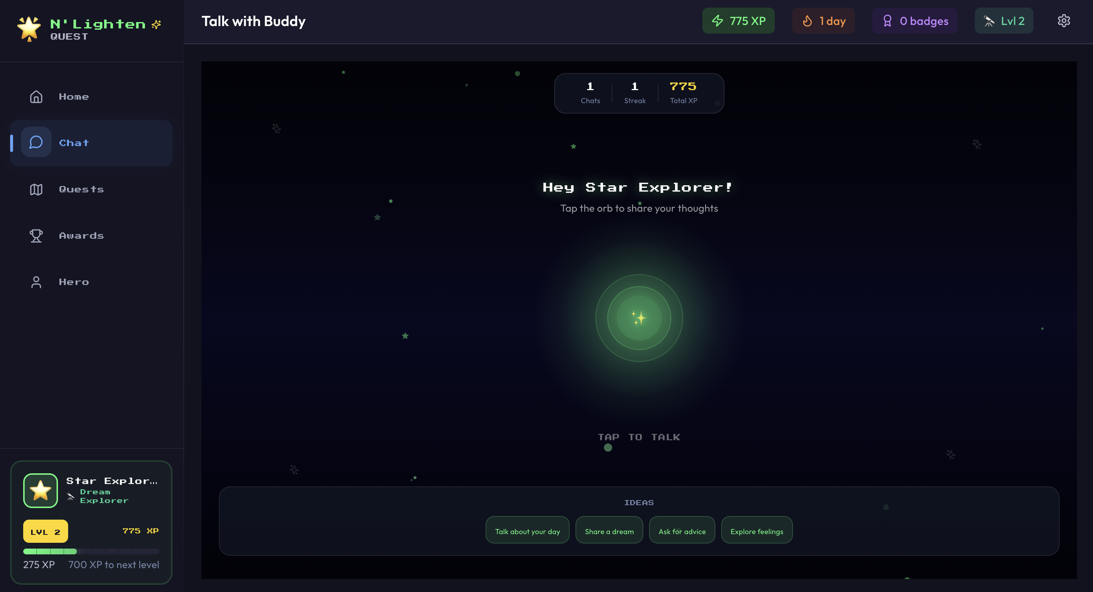1093x592 pixels.
Task: Click the level XP progress bar
Action: click(x=91, y=551)
